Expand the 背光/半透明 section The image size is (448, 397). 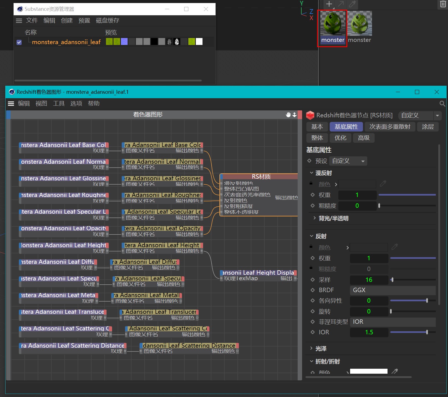pyautogui.click(x=315, y=218)
